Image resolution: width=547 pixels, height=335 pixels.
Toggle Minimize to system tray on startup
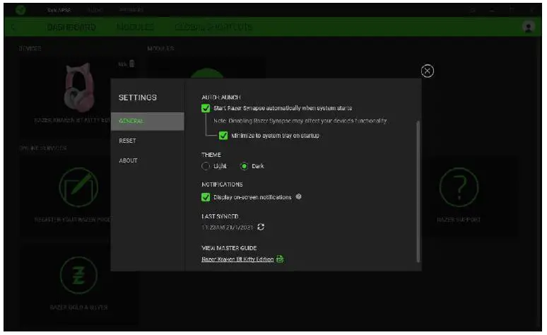[x=223, y=136]
